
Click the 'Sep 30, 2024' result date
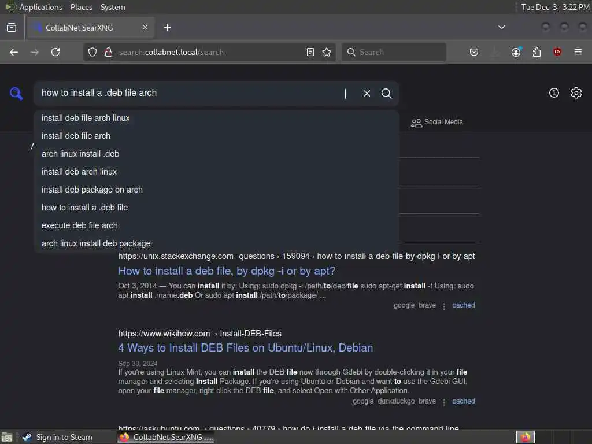click(x=138, y=363)
